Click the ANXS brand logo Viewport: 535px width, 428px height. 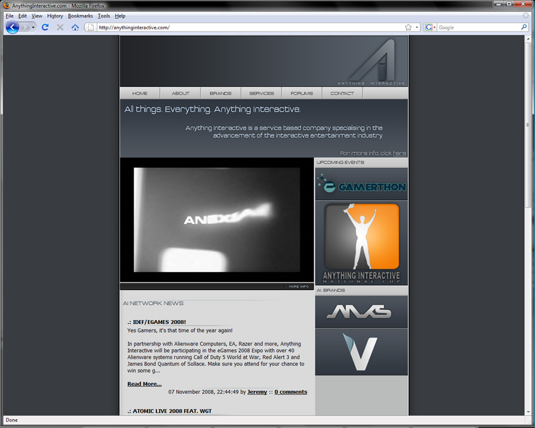[361, 312]
